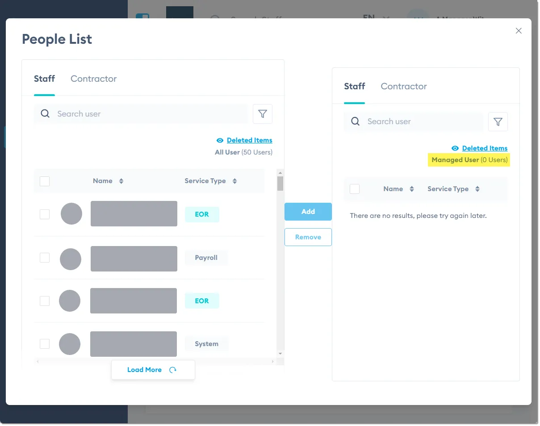This screenshot has width=540, height=426.
Task: Tick select-all checkbox in left list header
Action: pos(45,181)
